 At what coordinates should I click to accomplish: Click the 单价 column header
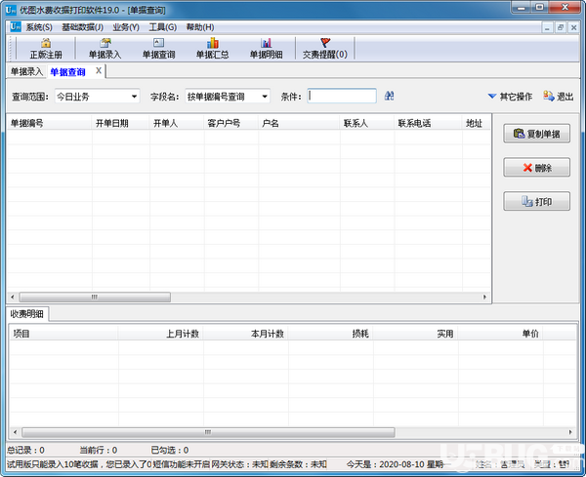tap(500, 334)
